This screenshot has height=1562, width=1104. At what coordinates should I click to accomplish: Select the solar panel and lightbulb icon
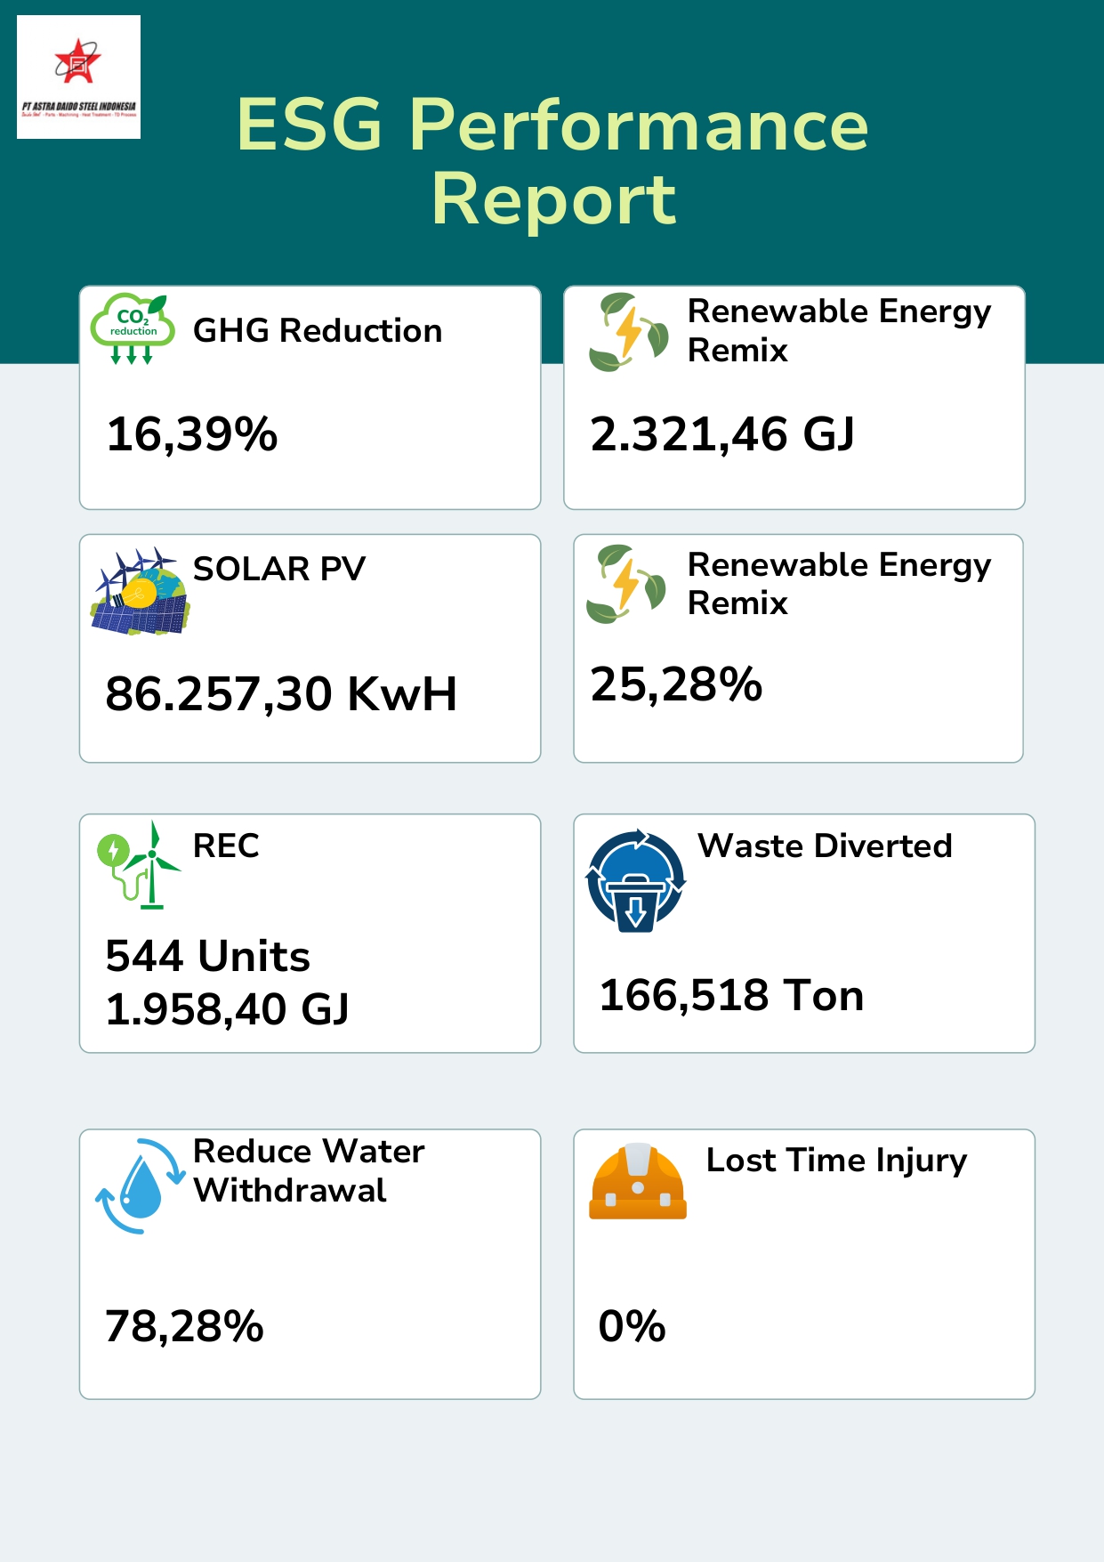(x=140, y=591)
